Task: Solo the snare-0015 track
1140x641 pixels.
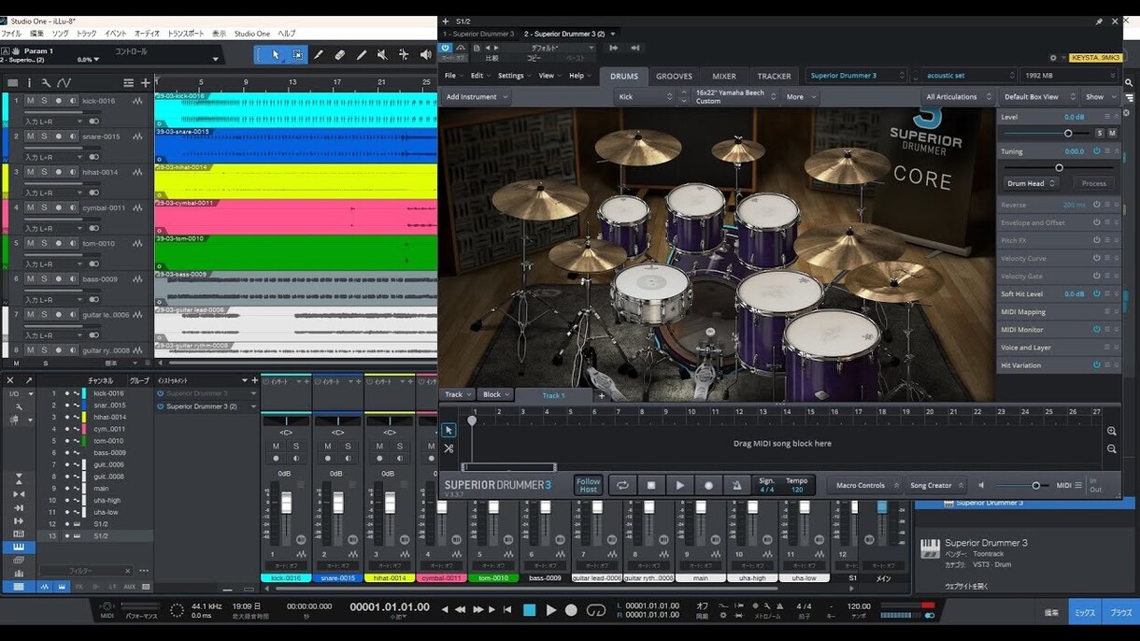Action: [x=43, y=136]
